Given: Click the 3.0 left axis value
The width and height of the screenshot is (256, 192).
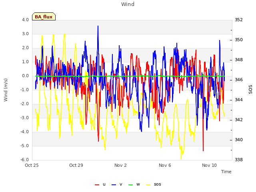Looking at the screenshot, I should point(25,34).
